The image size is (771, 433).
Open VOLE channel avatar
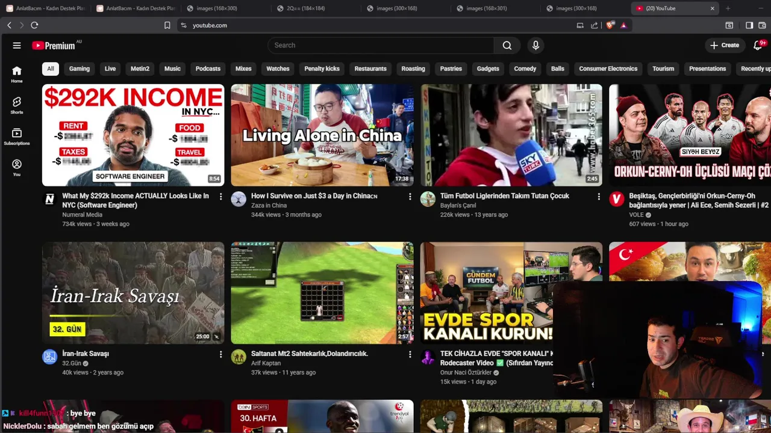(616, 199)
